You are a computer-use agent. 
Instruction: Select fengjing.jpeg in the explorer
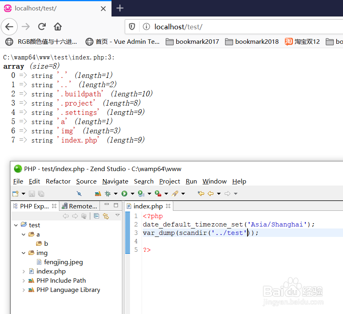tap(60, 262)
